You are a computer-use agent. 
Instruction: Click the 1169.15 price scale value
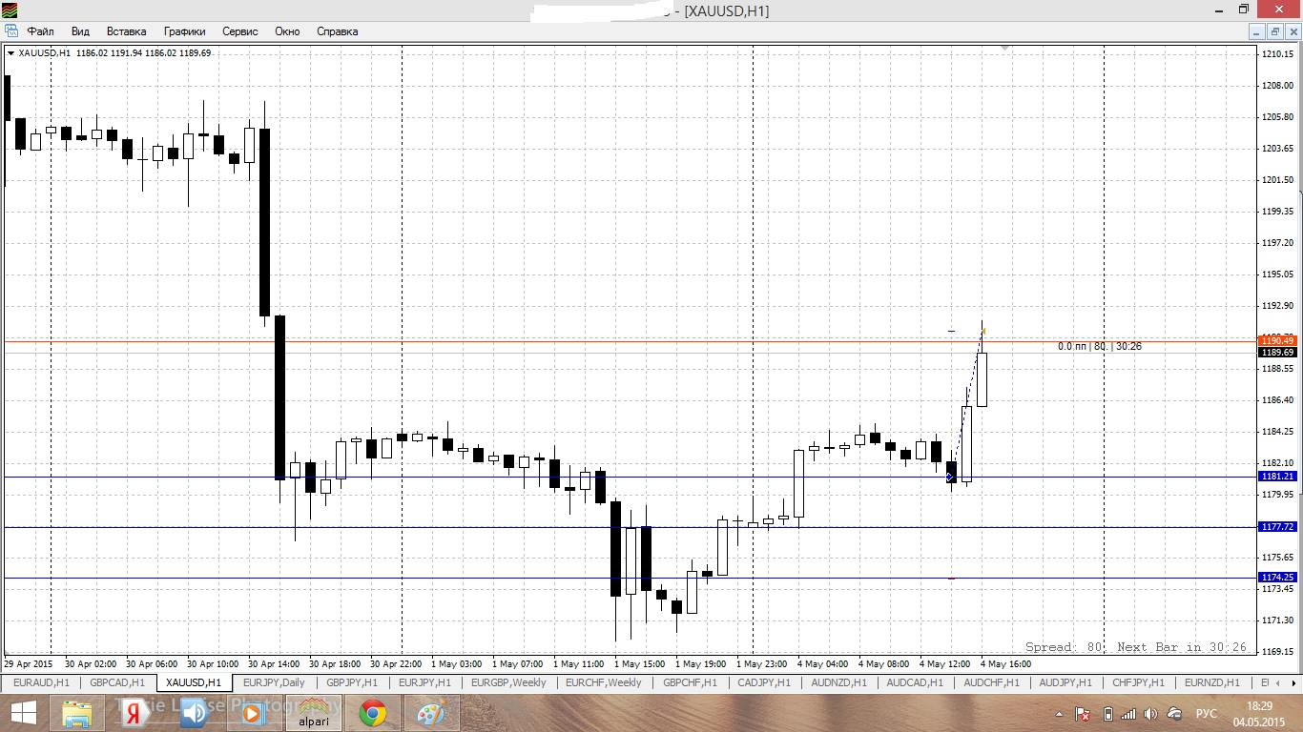[x=1276, y=652]
